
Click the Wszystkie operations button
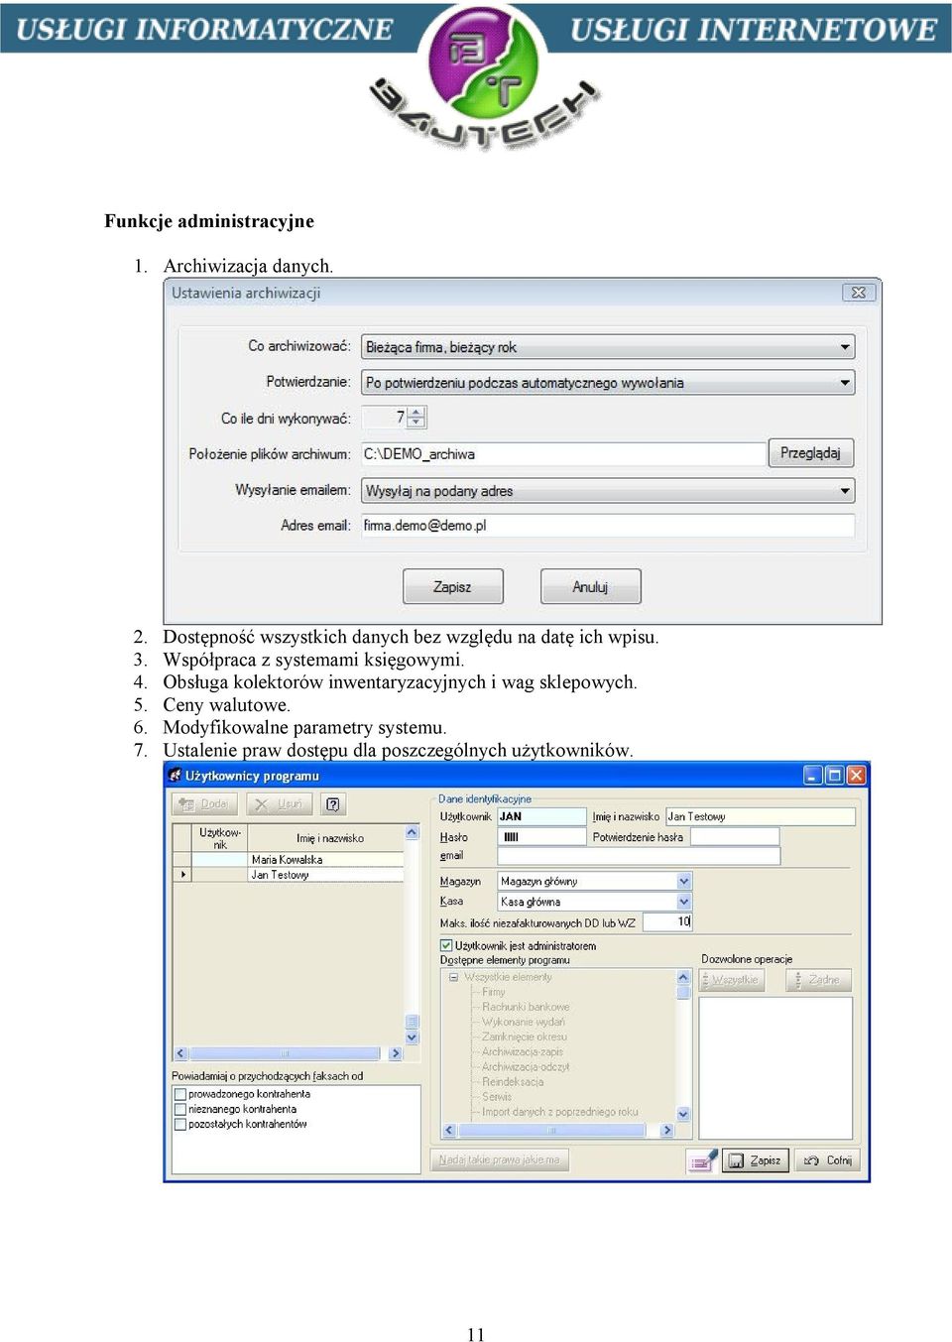click(733, 980)
